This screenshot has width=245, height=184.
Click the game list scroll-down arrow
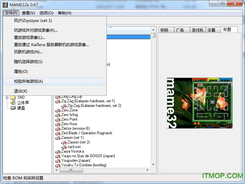click(x=153, y=165)
